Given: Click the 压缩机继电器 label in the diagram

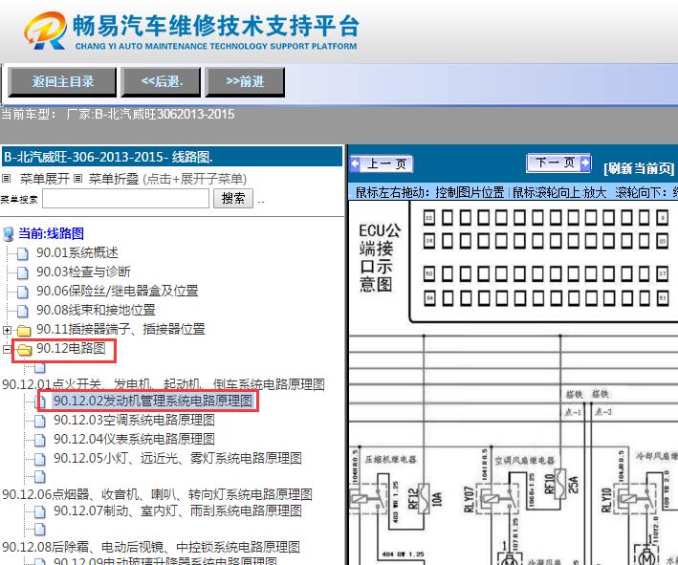Looking at the screenshot, I should (x=390, y=459).
